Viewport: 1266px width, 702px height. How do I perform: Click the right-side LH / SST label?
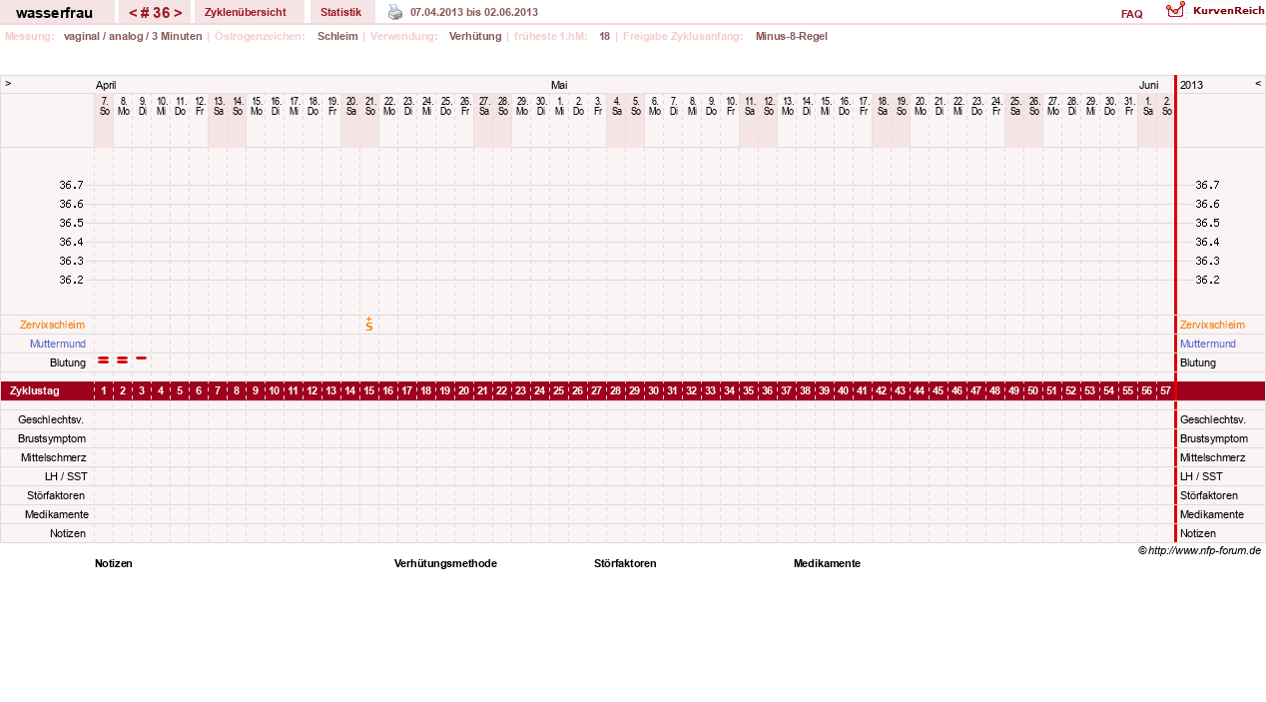pos(1201,476)
